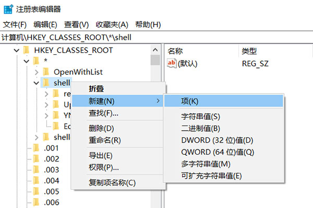Open the 收藏夹(A) menu
This screenshot has width=313, height=208.
[112, 25]
